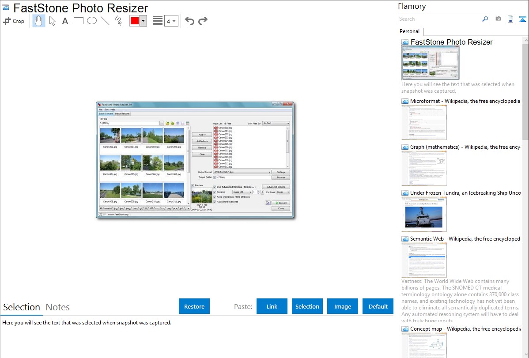The height and width of the screenshot is (358, 529).
Task: Click the Flamory icon at the panel's top-right corner
Action: [x=522, y=19]
